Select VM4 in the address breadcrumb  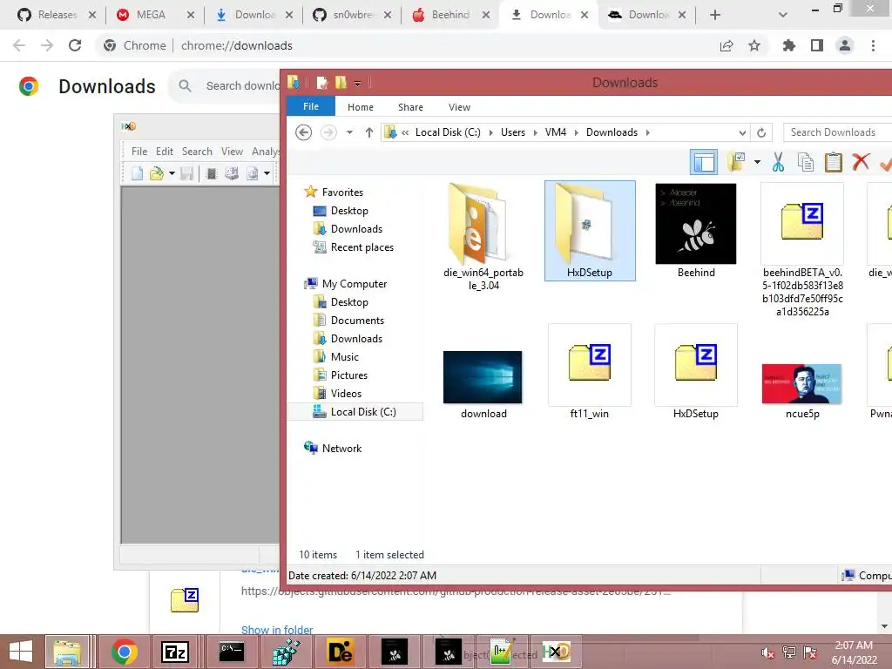point(555,132)
